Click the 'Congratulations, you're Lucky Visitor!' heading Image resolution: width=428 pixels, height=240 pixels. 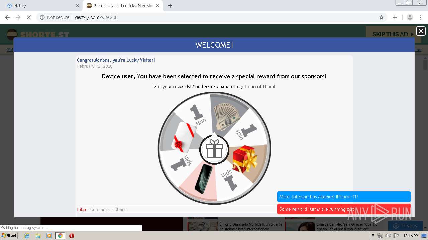pos(116,60)
